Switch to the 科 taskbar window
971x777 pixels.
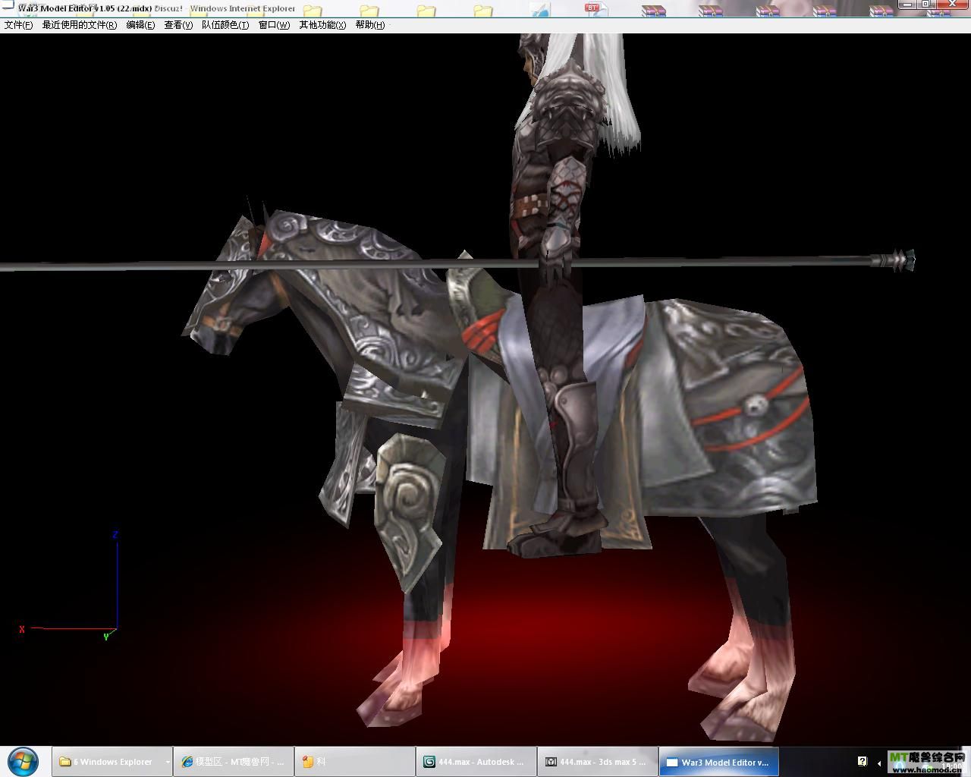coord(354,762)
